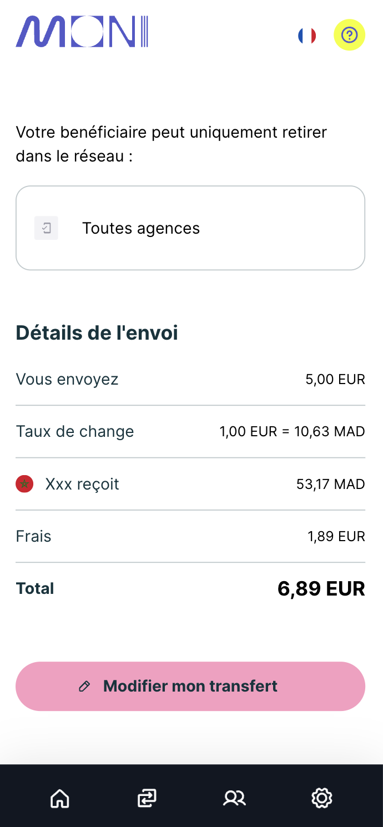Open help via yellow question mark icon
The height and width of the screenshot is (827, 383).
(349, 35)
